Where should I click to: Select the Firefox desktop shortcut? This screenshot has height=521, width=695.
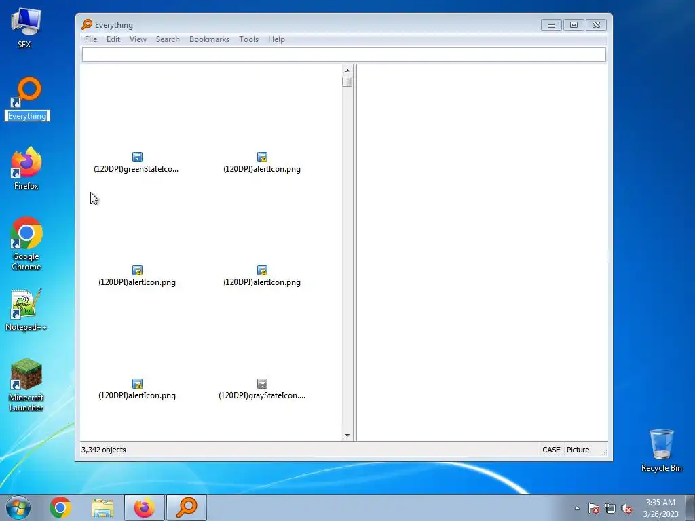(26, 168)
